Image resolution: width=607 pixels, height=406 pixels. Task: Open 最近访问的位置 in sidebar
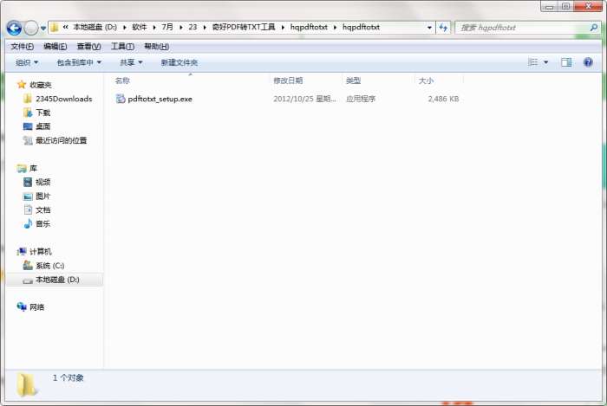(x=62, y=140)
